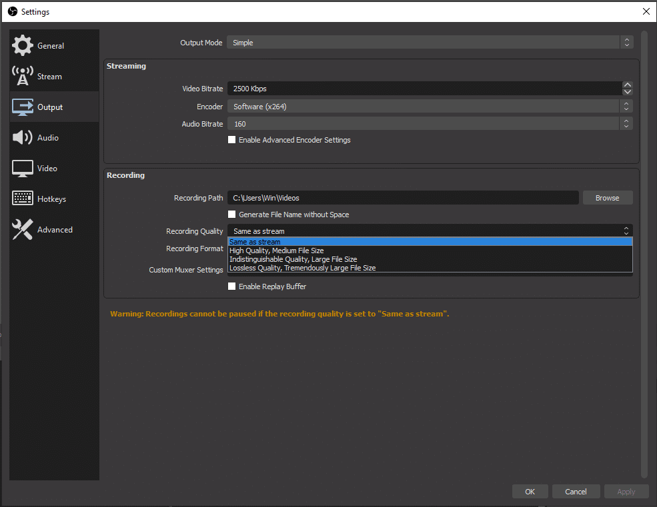
Task: Choose Same as stream option
Action: click(x=430, y=242)
